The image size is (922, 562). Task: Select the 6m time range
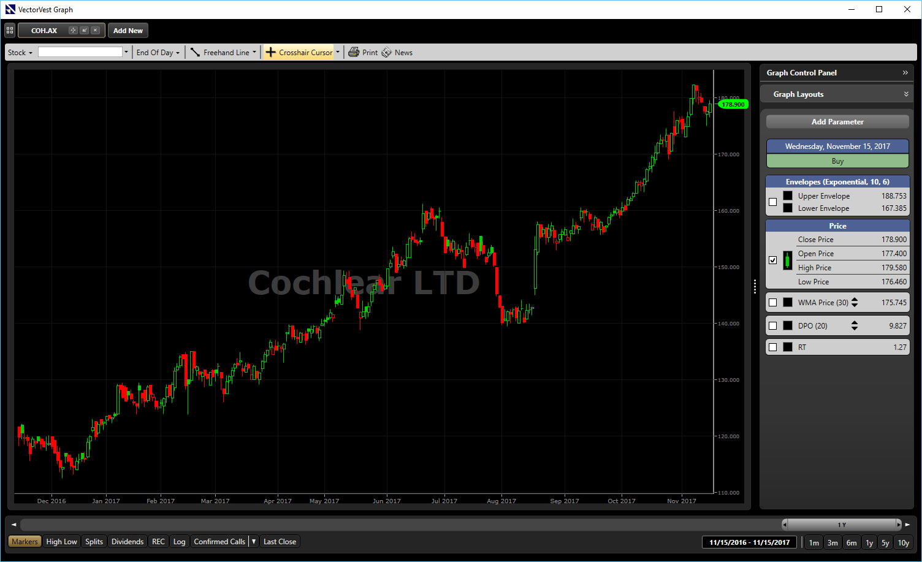tap(852, 542)
